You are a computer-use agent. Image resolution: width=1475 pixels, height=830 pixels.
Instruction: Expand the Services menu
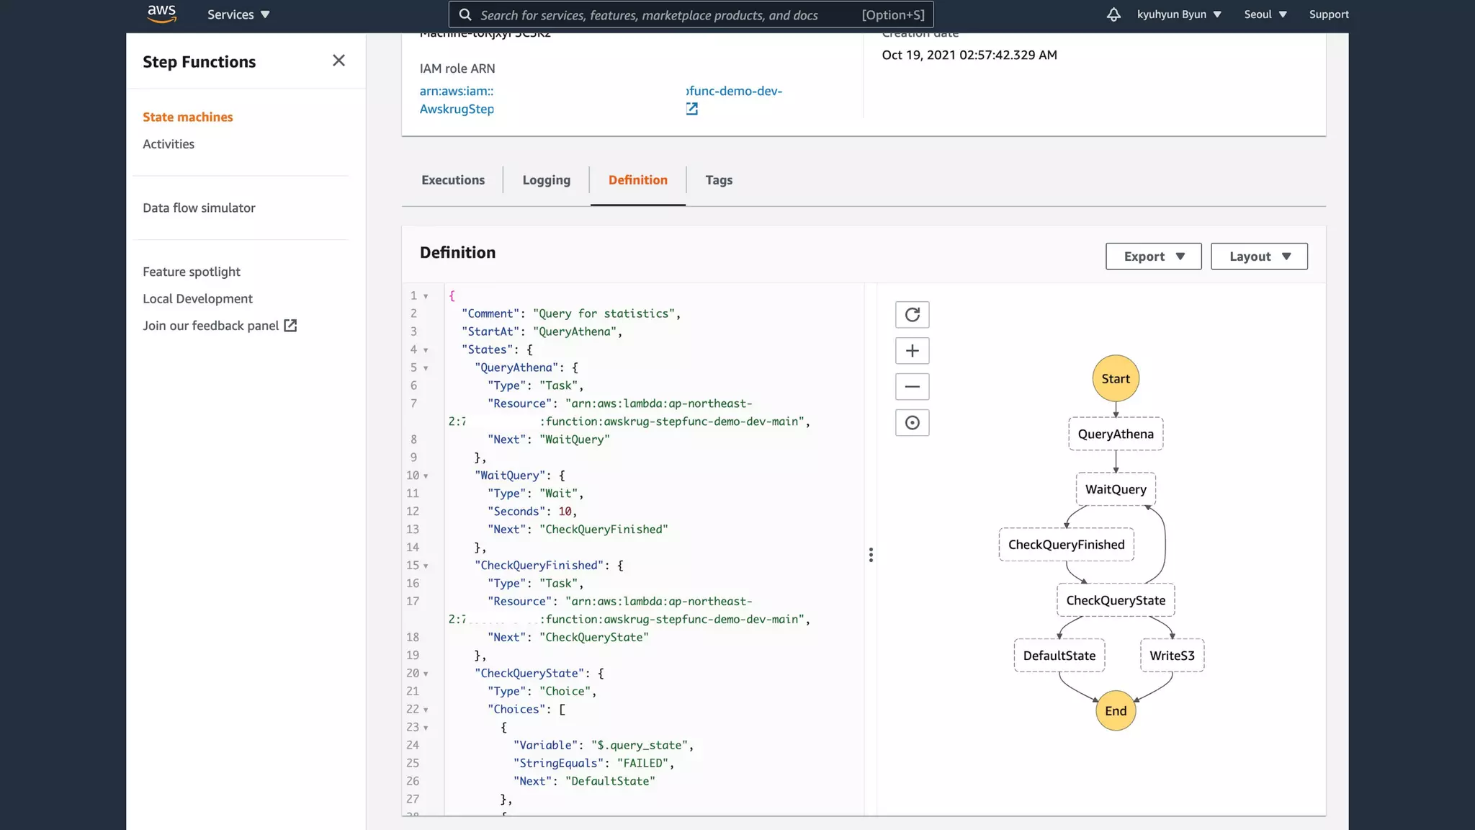(238, 14)
